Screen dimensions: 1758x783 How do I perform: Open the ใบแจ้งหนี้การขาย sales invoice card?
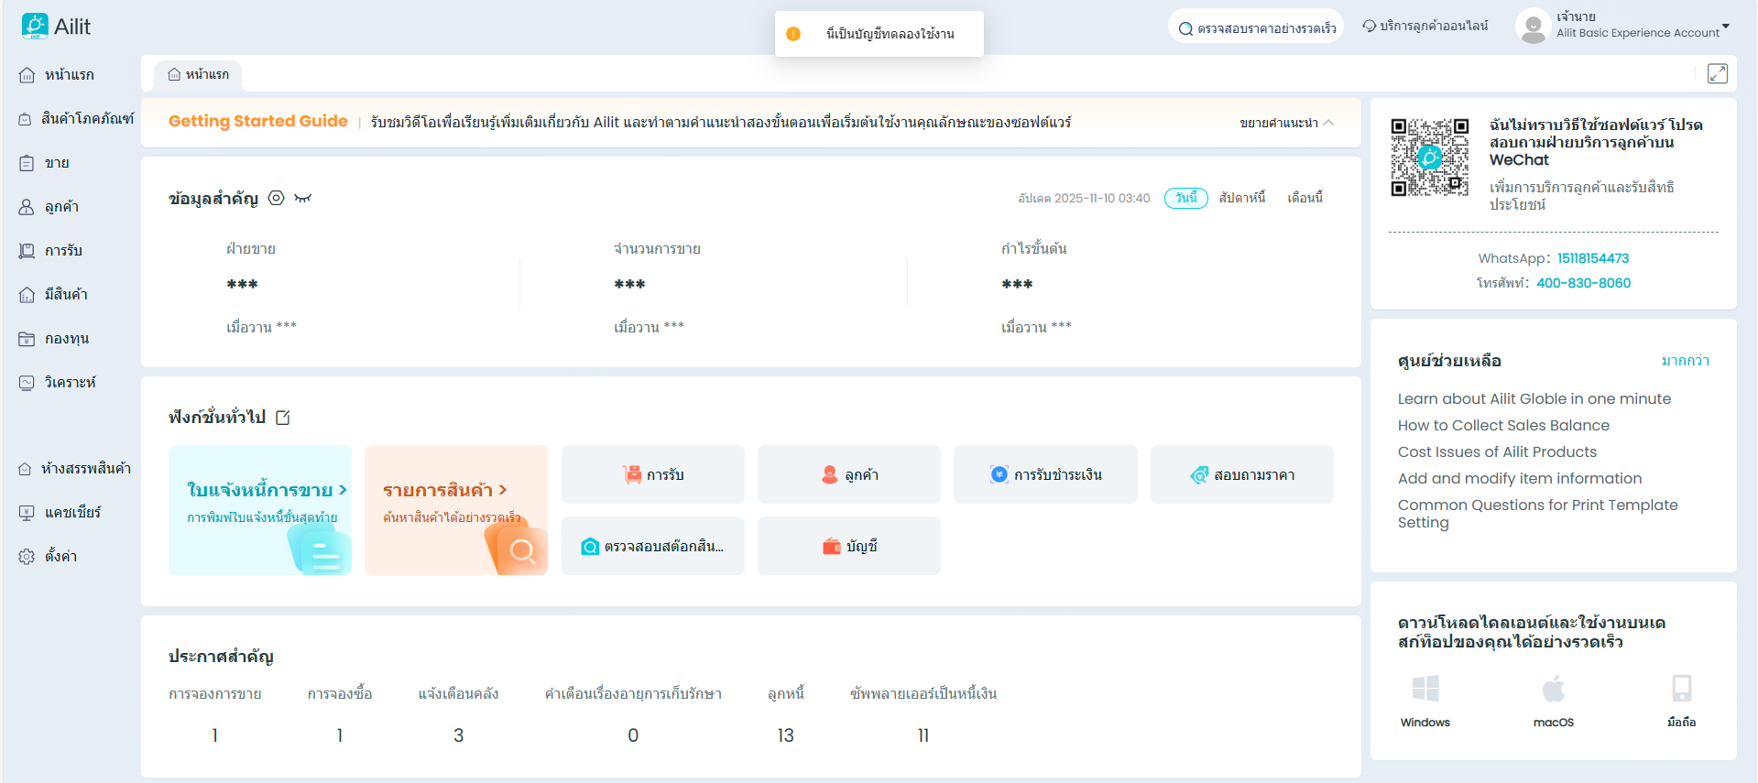tap(260, 510)
